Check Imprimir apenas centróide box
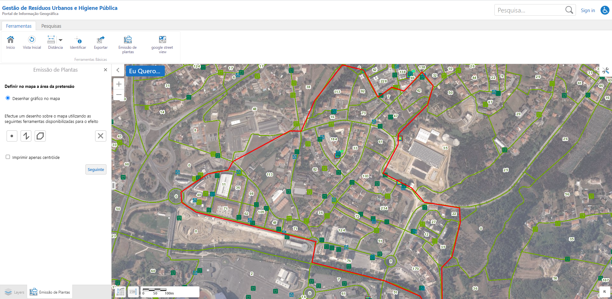This screenshot has height=299, width=612. point(8,157)
